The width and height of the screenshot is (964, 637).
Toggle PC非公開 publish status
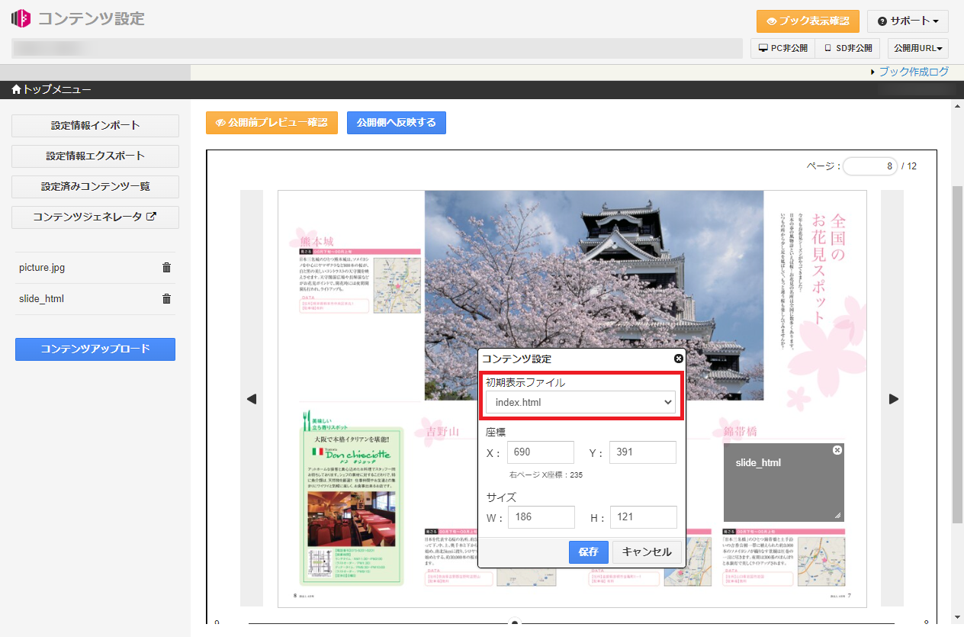[782, 48]
